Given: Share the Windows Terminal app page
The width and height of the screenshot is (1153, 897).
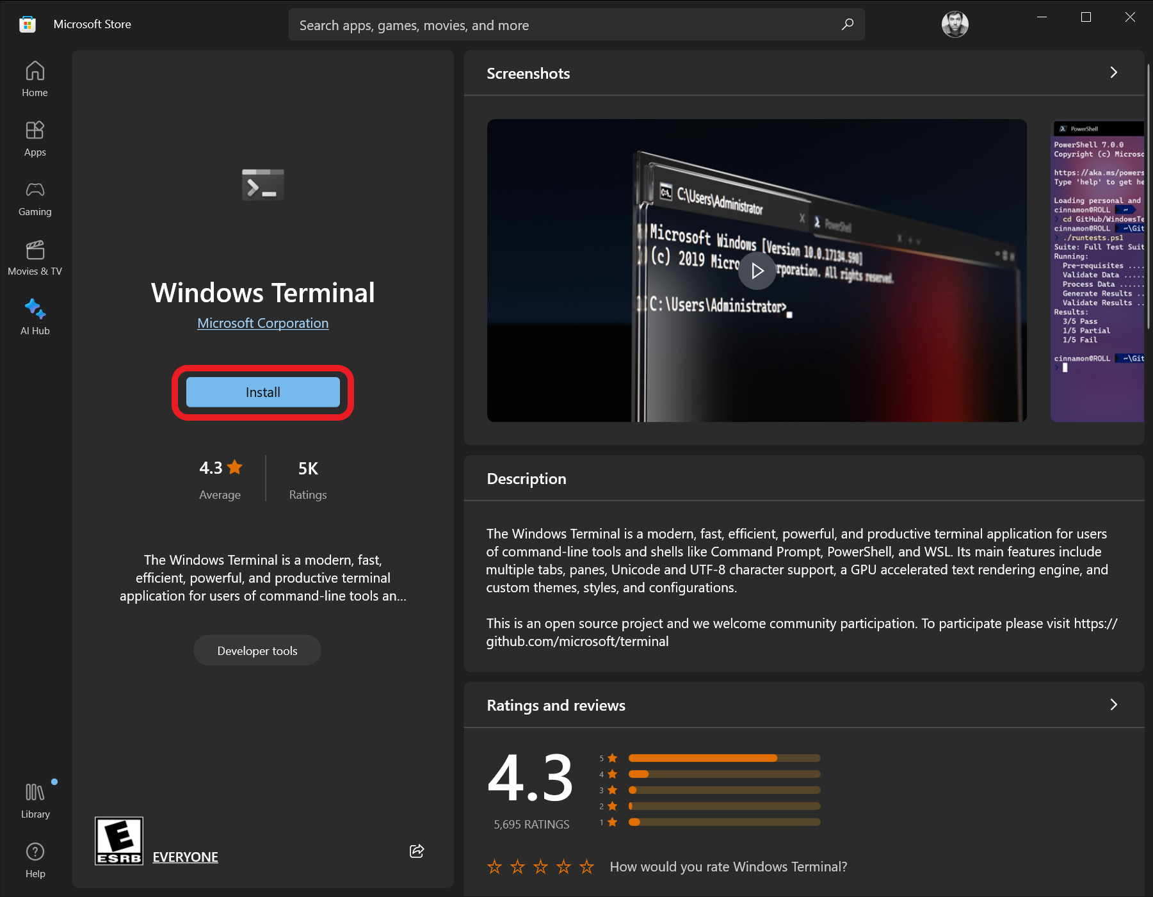Looking at the screenshot, I should coord(417,851).
